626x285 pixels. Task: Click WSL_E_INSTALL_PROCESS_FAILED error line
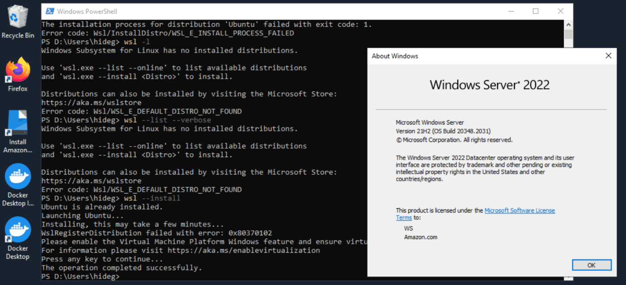[x=168, y=33]
